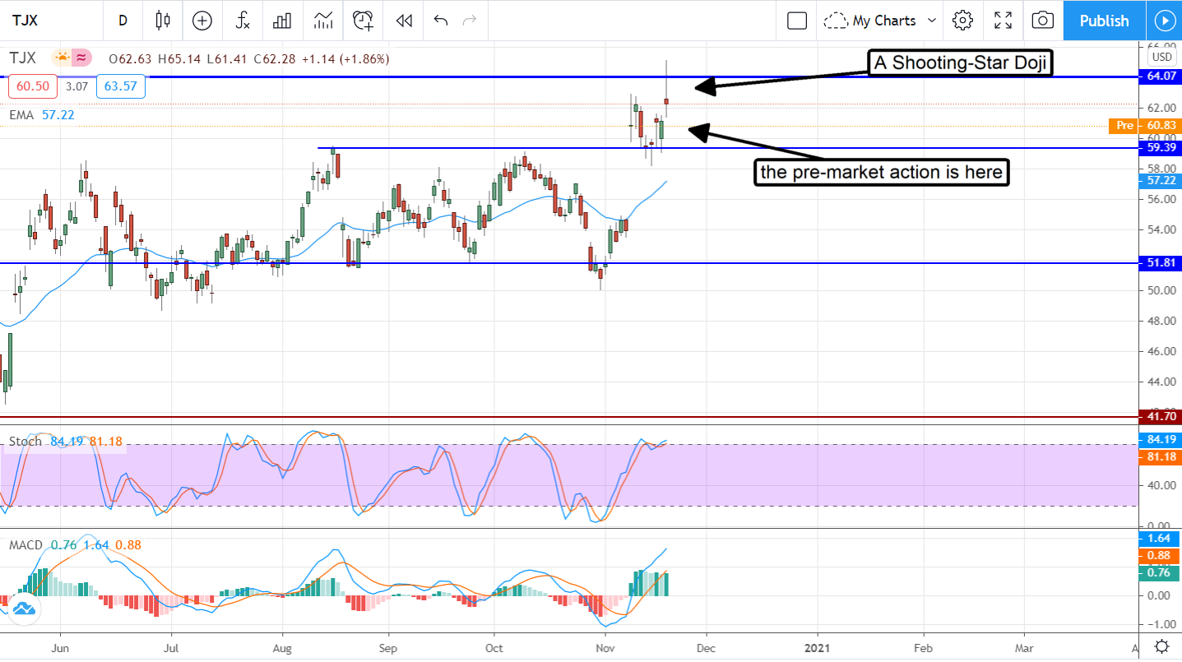Viewport: 1182px width, 662px height.
Task: Click the Publish button
Action: click(1104, 21)
